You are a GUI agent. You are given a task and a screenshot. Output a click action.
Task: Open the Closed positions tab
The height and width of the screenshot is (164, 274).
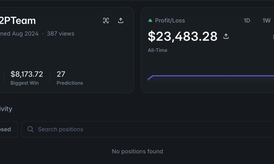(6, 129)
